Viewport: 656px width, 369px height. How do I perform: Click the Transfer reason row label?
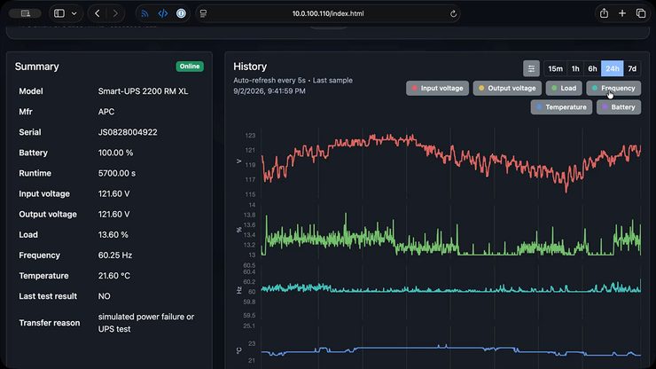[x=50, y=323]
